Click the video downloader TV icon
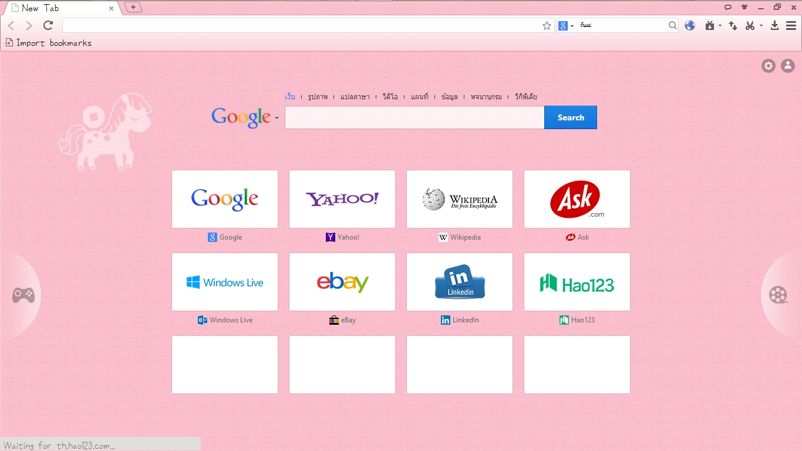The height and width of the screenshot is (451, 802). click(710, 25)
